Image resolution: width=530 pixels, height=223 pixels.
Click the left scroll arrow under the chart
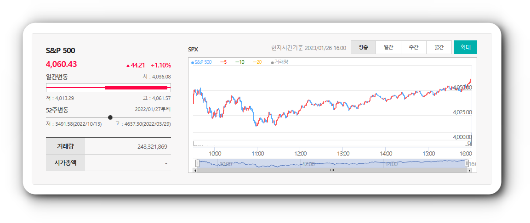click(x=194, y=170)
